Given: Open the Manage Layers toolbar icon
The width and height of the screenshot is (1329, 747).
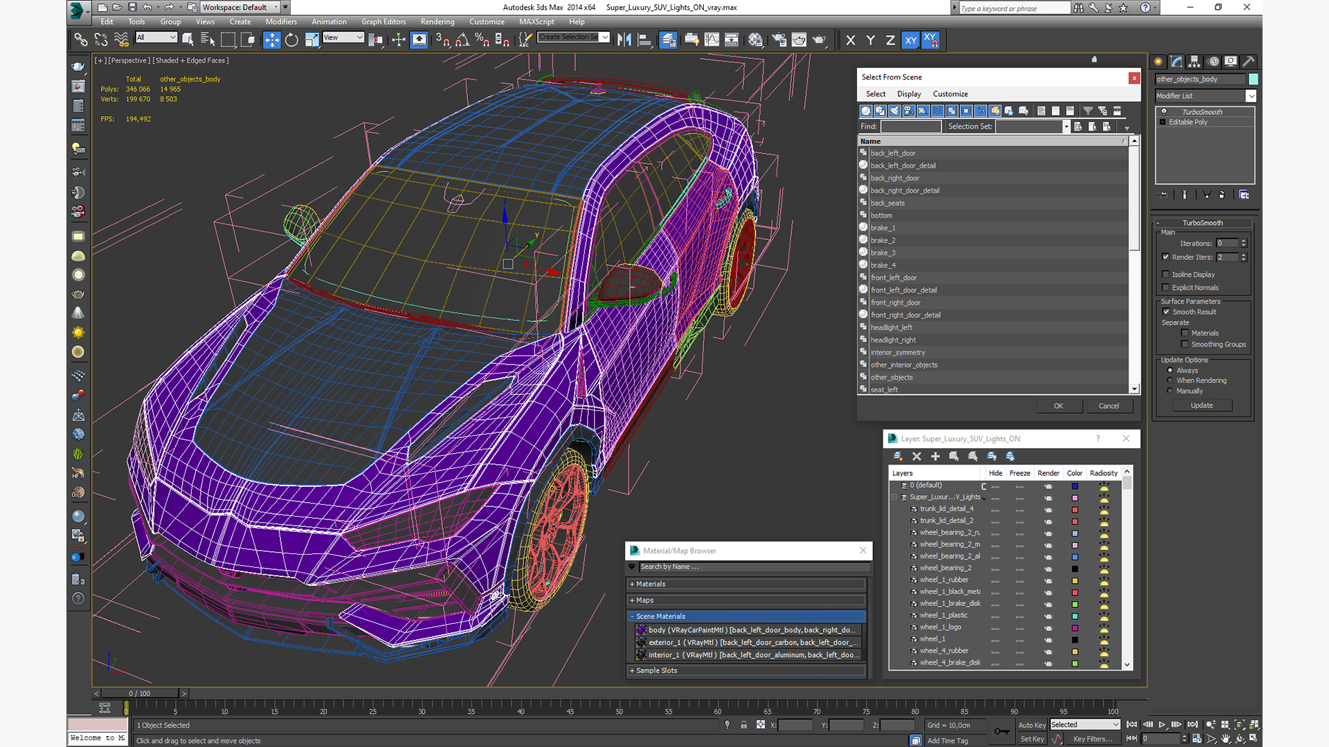Looking at the screenshot, I should pyautogui.click(x=668, y=40).
